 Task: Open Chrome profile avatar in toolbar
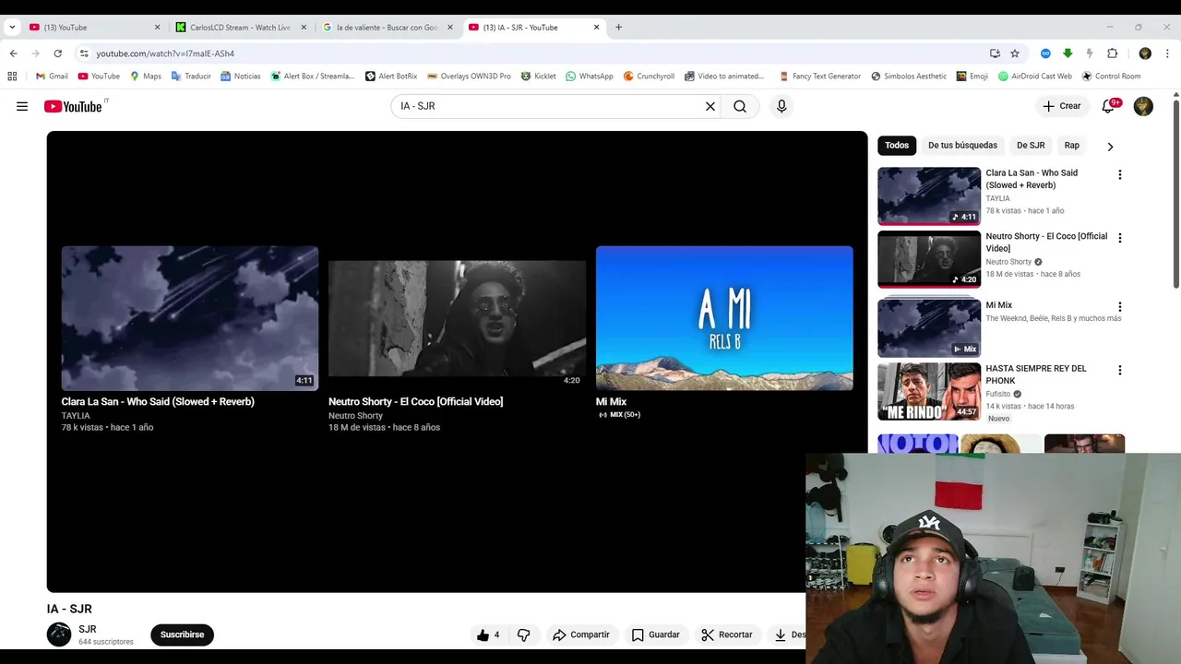pyautogui.click(x=1145, y=53)
